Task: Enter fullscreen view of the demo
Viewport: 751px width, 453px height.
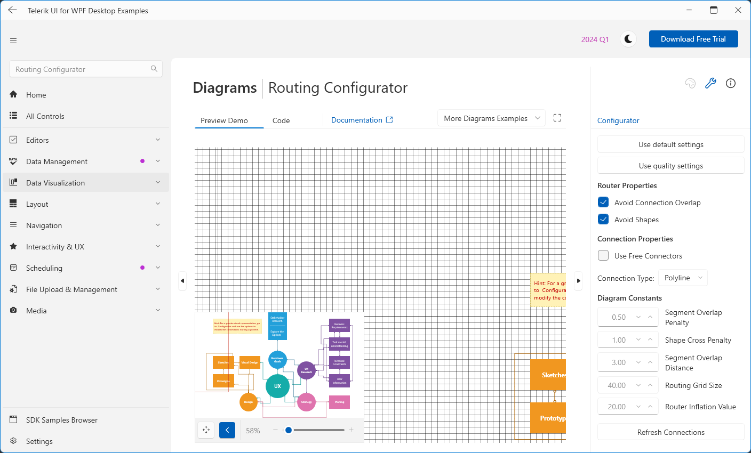Action: click(x=557, y=118)
